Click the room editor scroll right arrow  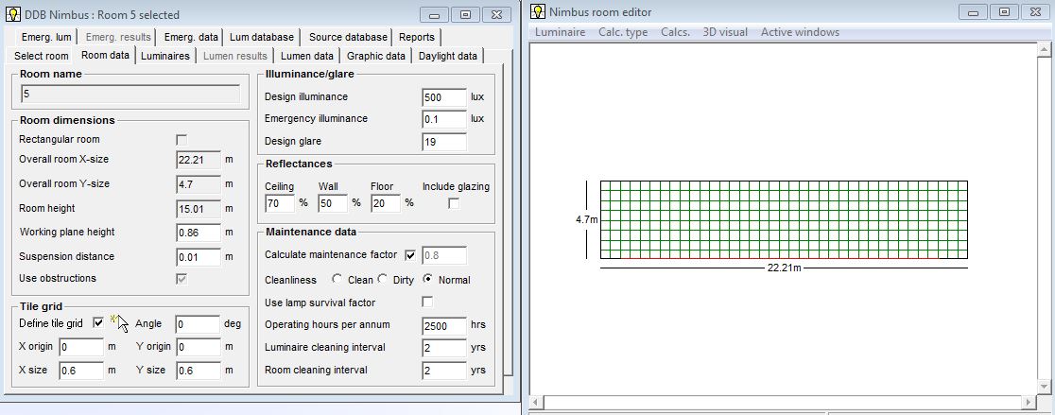coord(1029,402)
